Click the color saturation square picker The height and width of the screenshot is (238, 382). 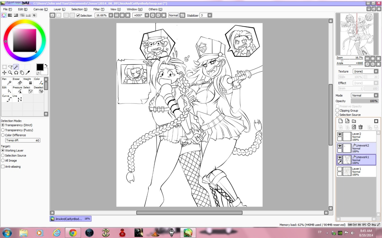[x=24, y=40]
